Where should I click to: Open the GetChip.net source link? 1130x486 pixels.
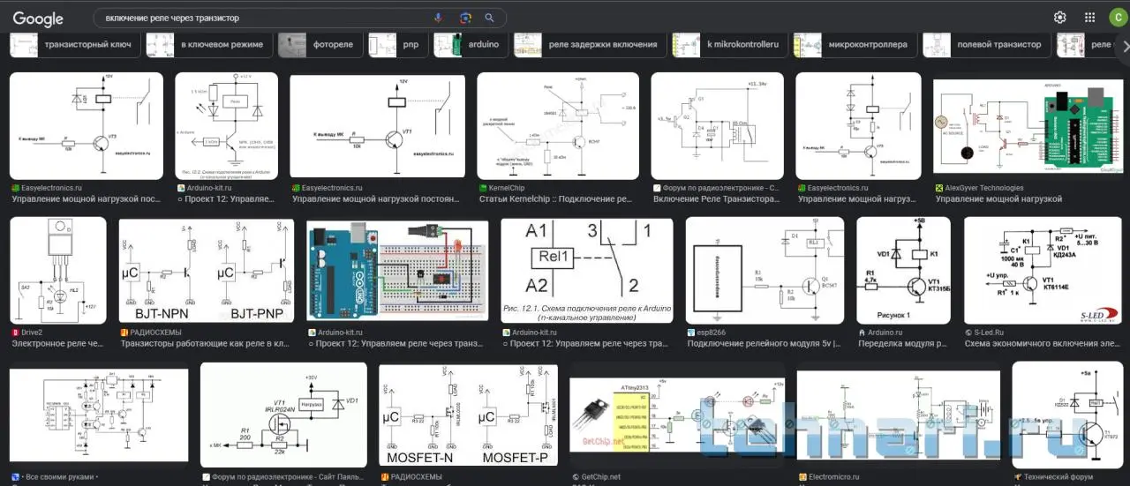(595, 477)
